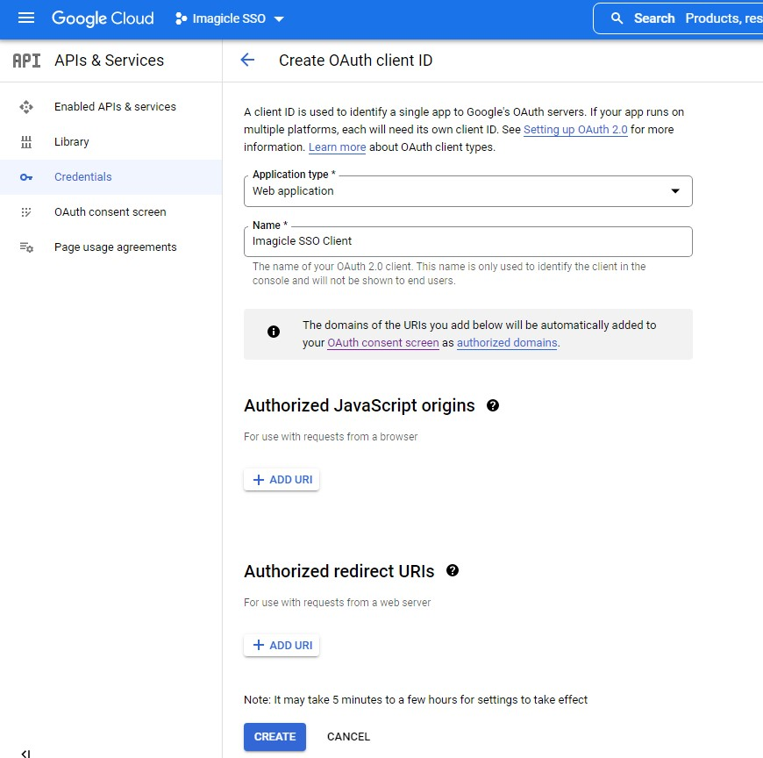Collapse the sidebar with bottom-left arrow

(26, 752)
